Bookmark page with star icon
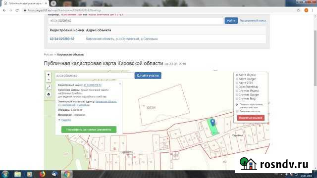Image resolution: width=317 pixels, height=178 pixels. tap(298, 10)
